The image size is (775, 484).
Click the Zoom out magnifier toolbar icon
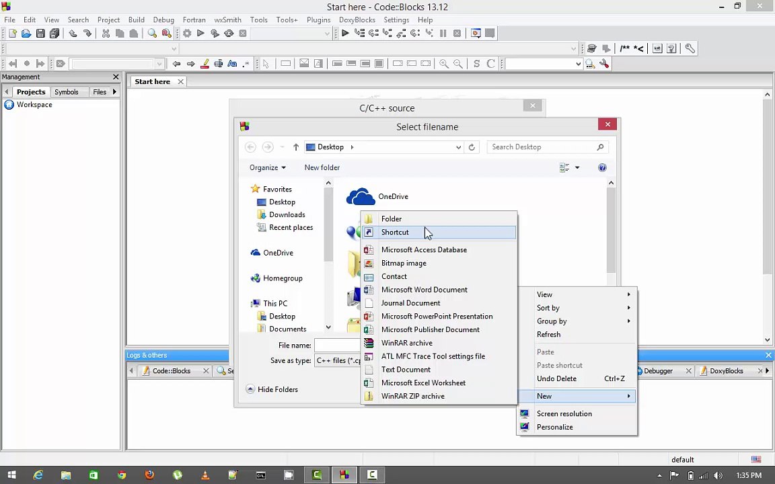[458, 64]
